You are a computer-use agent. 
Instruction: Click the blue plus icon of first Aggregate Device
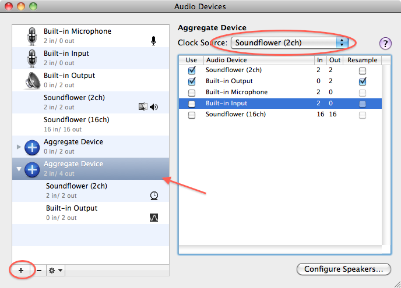32,147
